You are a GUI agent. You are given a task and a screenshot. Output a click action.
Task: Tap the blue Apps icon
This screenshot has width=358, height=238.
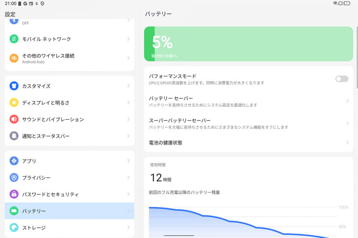point(14,161)
